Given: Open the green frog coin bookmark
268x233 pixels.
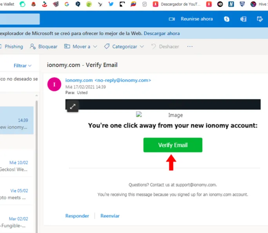Looking at the screenshot, I should [x=89, y=4].
